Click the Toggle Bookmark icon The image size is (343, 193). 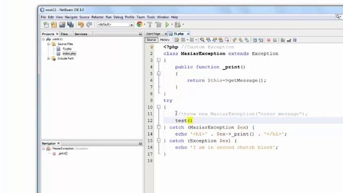[x=247, y=40]
